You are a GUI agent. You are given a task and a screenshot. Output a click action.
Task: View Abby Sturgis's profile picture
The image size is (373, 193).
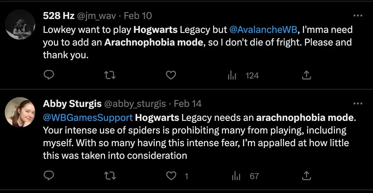tap(20, 112)
